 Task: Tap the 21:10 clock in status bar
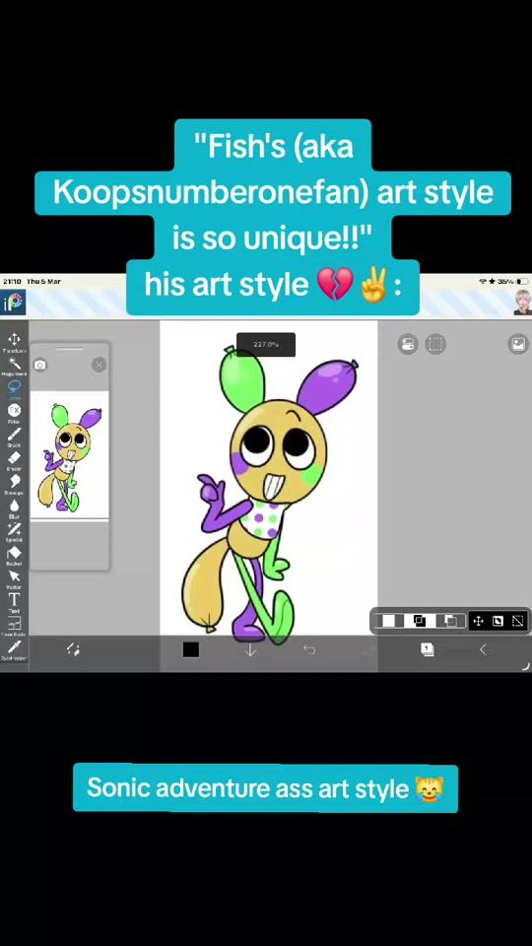[12, 281]
